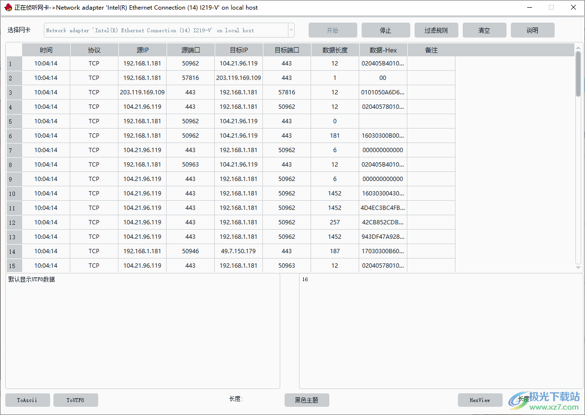Click the 长度: label in bottom center

[x=236, y=399]
